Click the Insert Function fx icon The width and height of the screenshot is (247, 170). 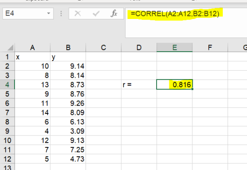pos(114,13)
